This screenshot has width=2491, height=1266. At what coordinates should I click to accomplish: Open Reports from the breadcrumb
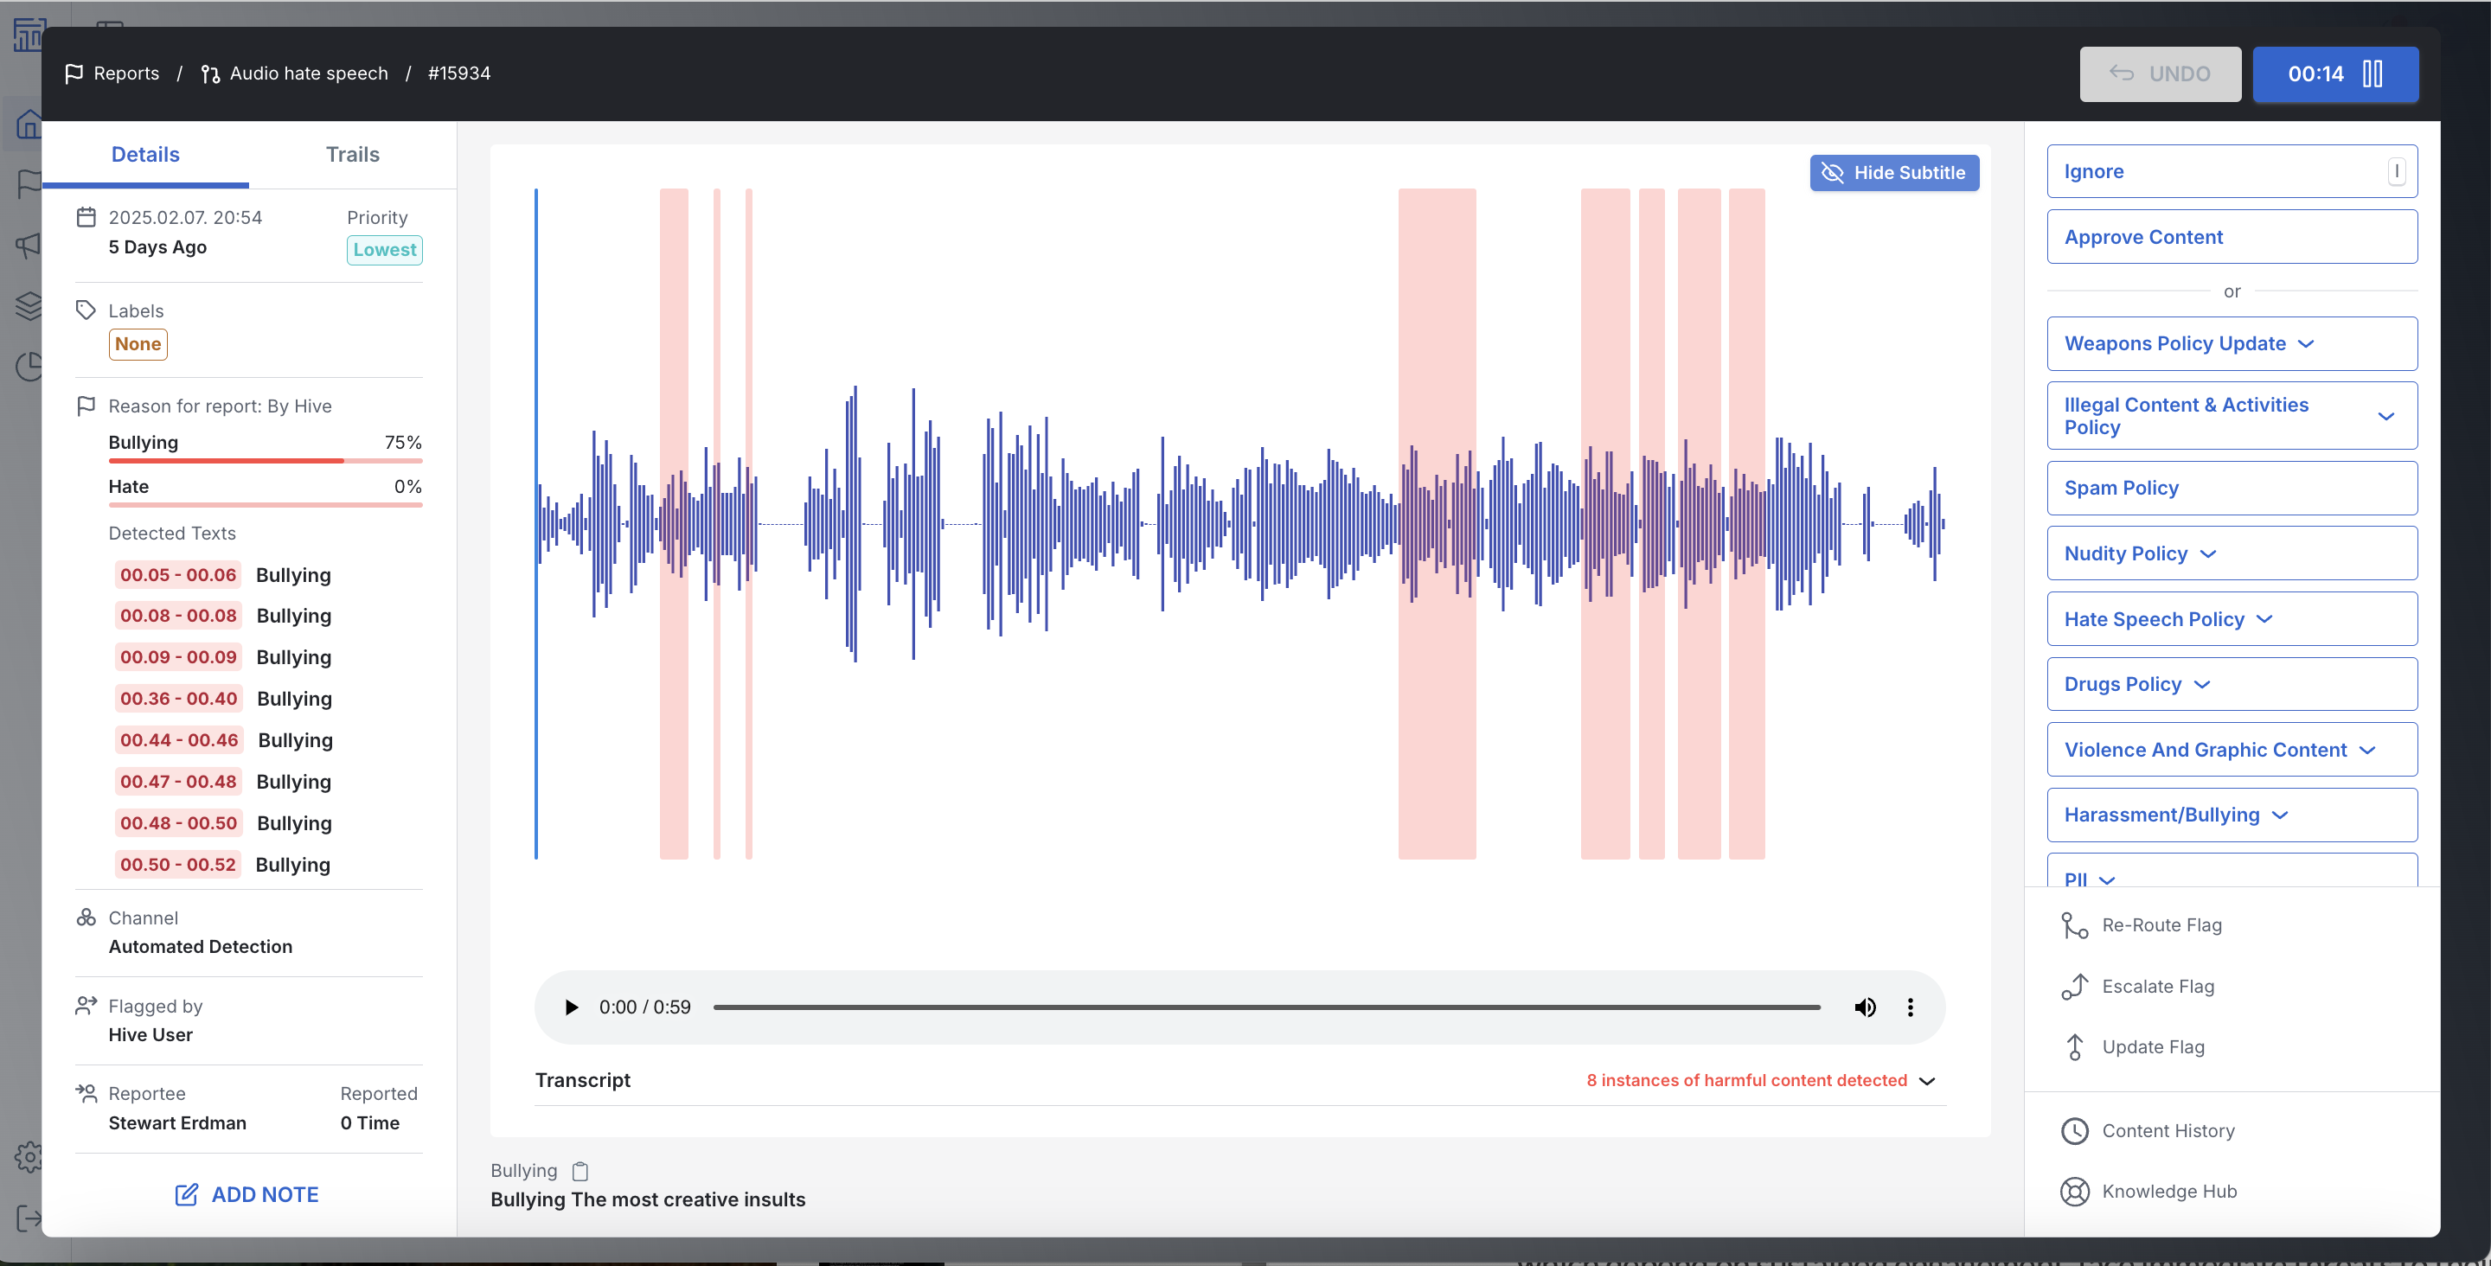pyautogui.click(x=125, y=73)
